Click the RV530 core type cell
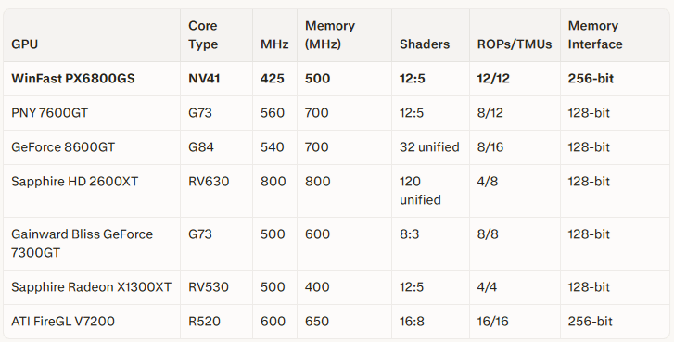The height and width of the screenshot is (342, 674). [x=209, y=287]
